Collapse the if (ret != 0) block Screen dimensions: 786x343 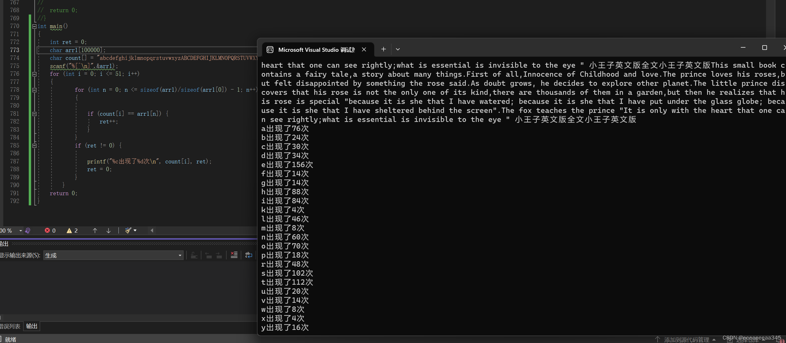(x=34, y=146)
